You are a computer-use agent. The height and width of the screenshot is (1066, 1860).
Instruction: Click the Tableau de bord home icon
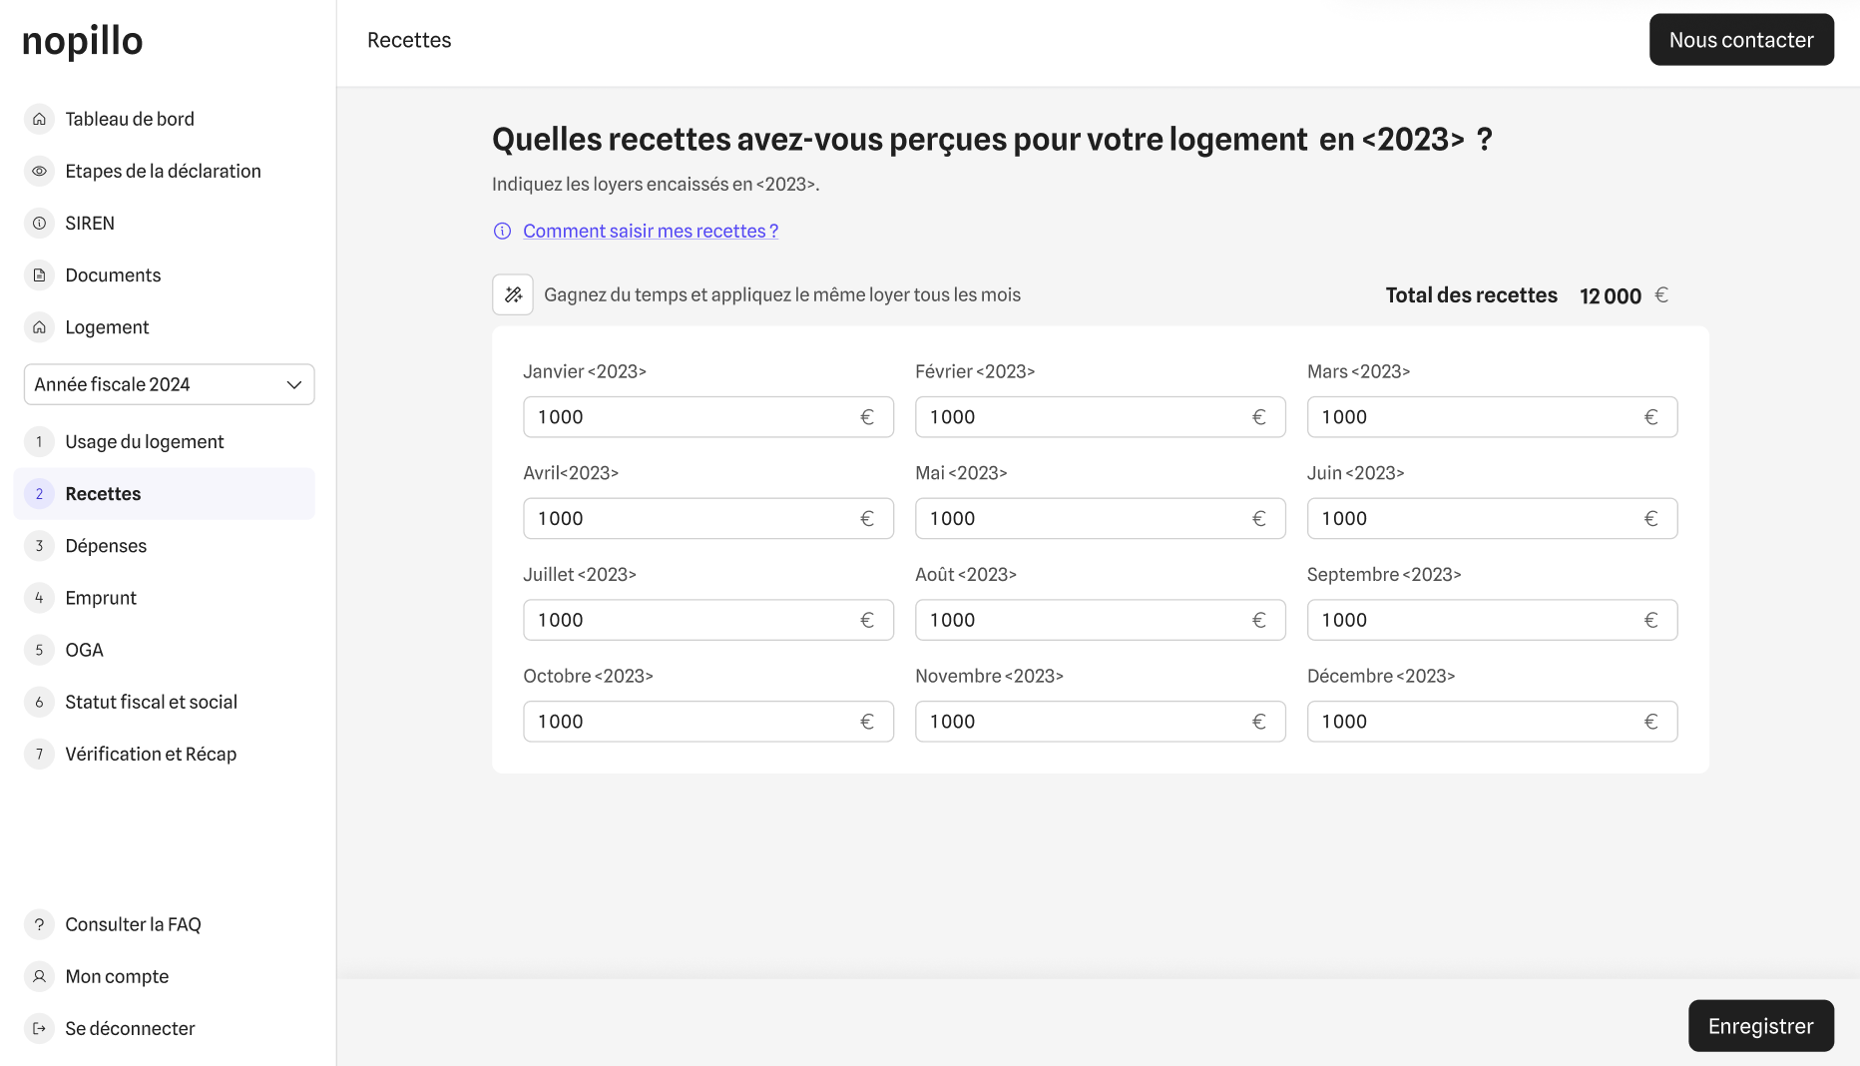tap(39, 119)
